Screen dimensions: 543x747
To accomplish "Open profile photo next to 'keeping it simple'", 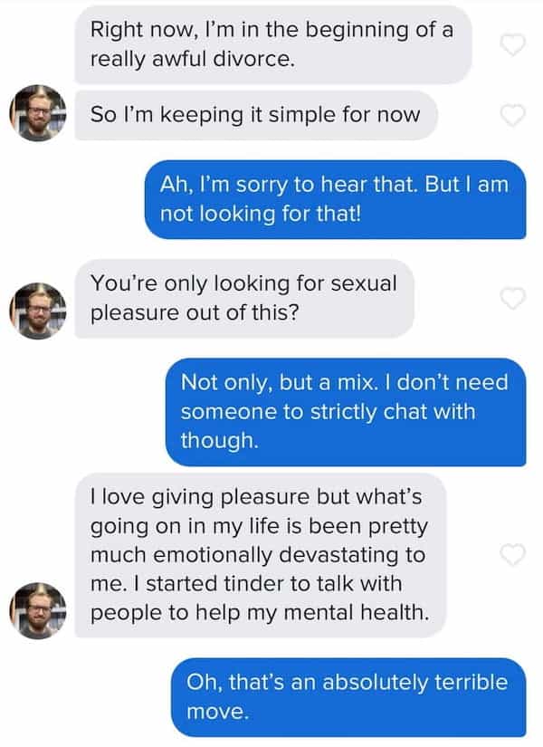I will [x=38, y=113].
